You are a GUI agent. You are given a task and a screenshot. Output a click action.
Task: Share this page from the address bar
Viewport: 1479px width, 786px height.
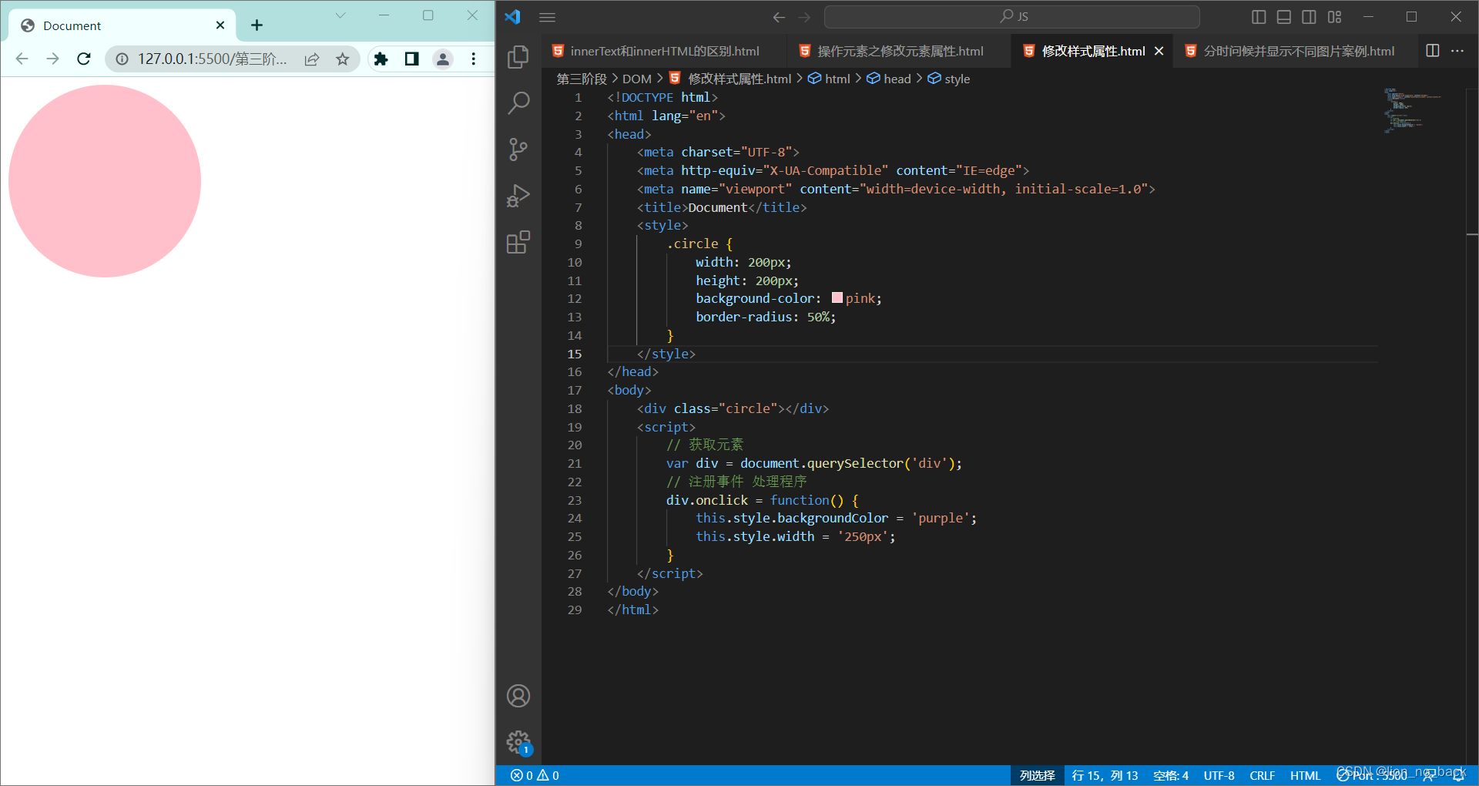click(x=312, y=59)
